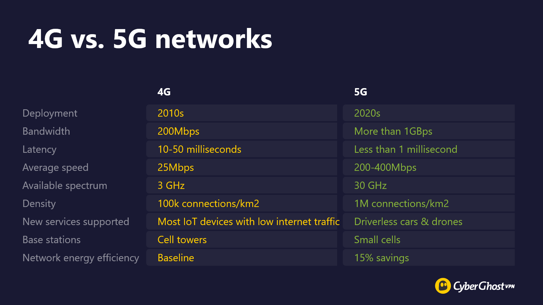Image resolution: width=543 pixels, height=305 pixels.
Task: Select the 4G column header
Action: 164,92
